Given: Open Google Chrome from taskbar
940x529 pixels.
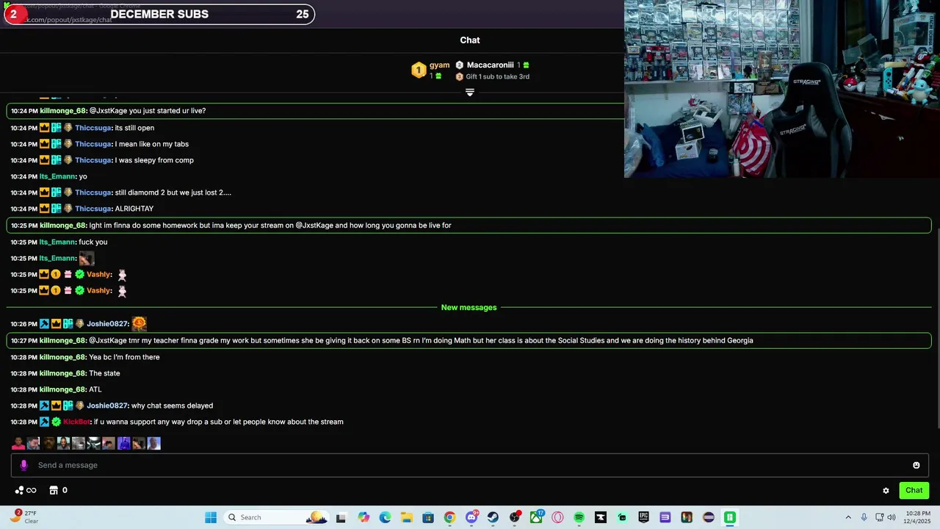Looking at the screenshot, I should [449, 517].
